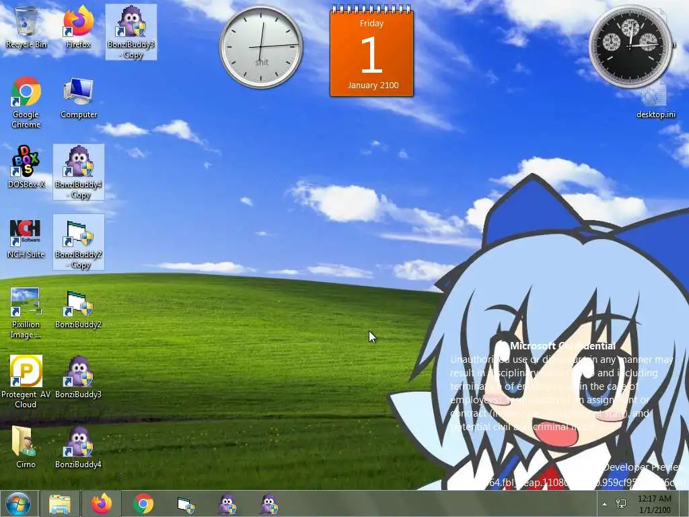This screenshot has height=517, width=689.
Task: Open Windows Explorer from the taskbar
Action: tap(60, 504)
